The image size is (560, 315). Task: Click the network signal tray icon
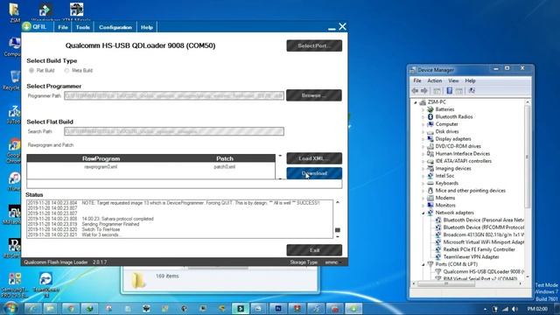click(505, 309)
